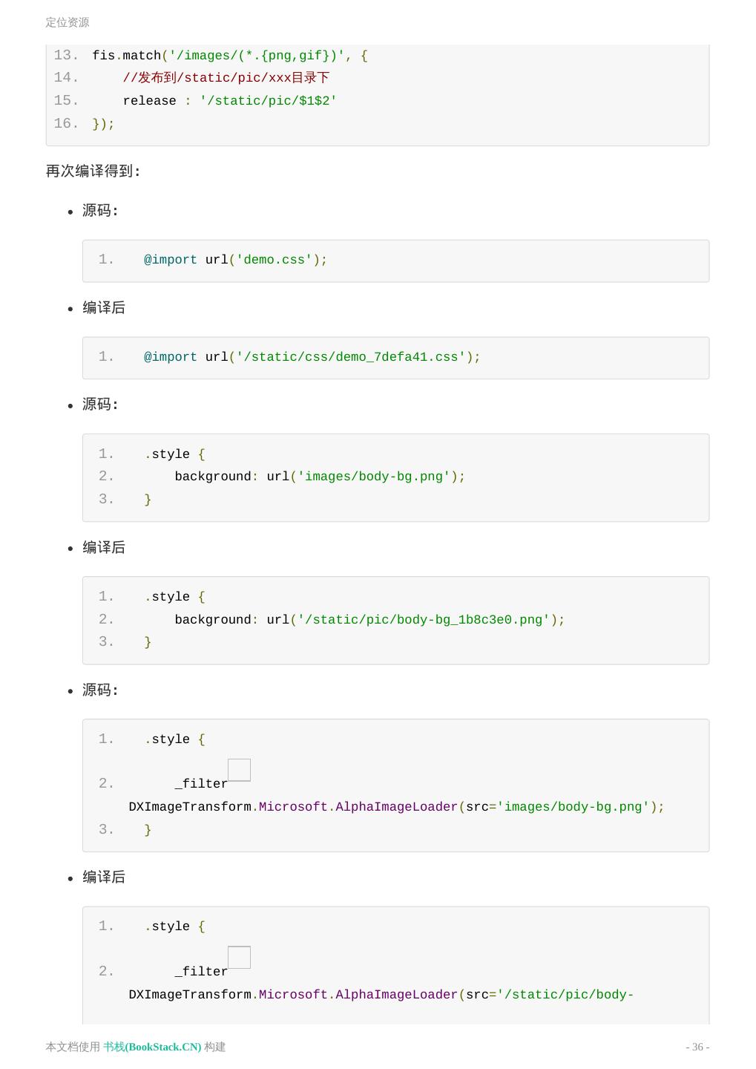Click the release path string '/static/pic/$1$2'

(x=268, y=101)
